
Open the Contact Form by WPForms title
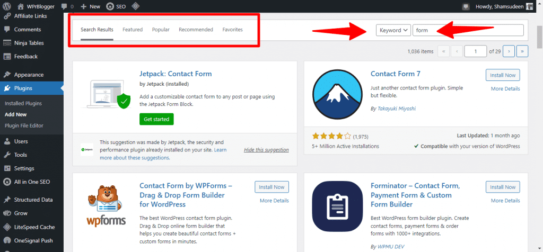(x=186, y=195)
